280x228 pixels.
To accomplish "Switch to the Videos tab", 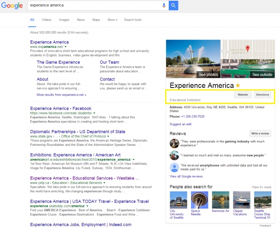I will pyautogui.click(x=46, y=20).
